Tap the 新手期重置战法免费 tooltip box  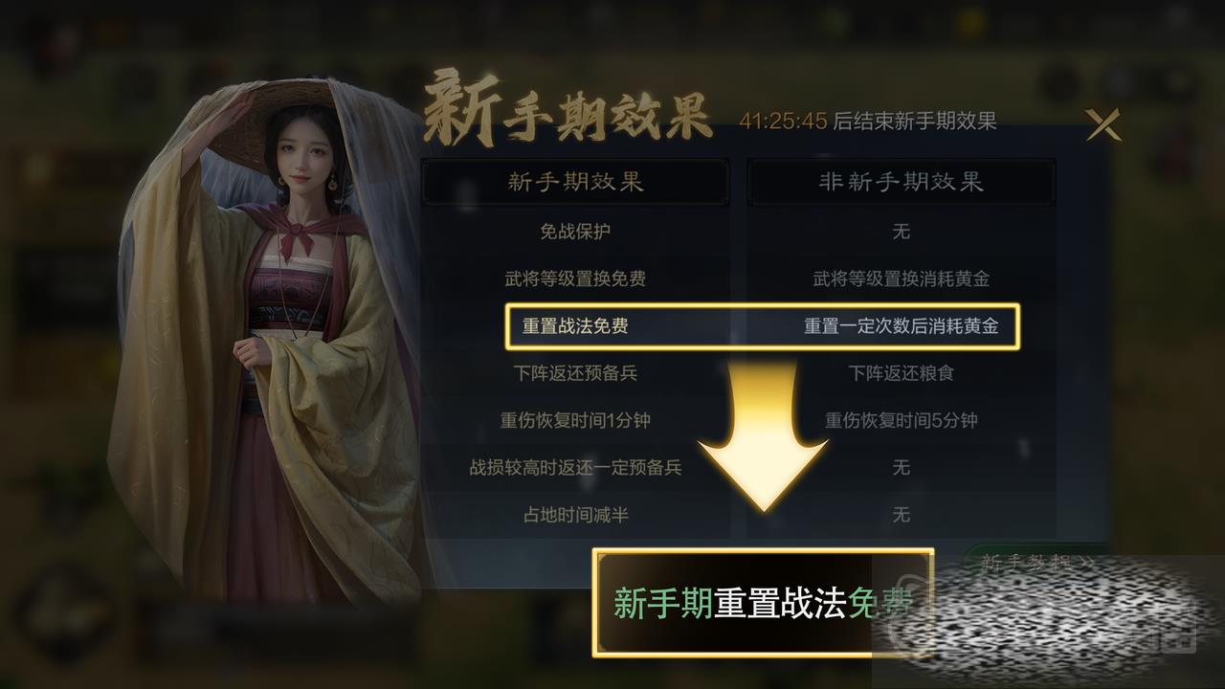pyautogui.click(x=763, y=602)
